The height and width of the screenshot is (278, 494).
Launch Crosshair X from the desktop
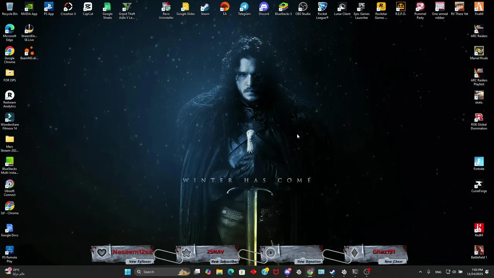[x=68, y=9]
